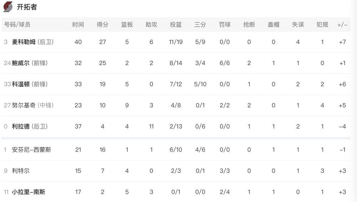This screenshot has height=202, width=357.
Task: Click the 失误 column header
Action: (x=298, y=25)
